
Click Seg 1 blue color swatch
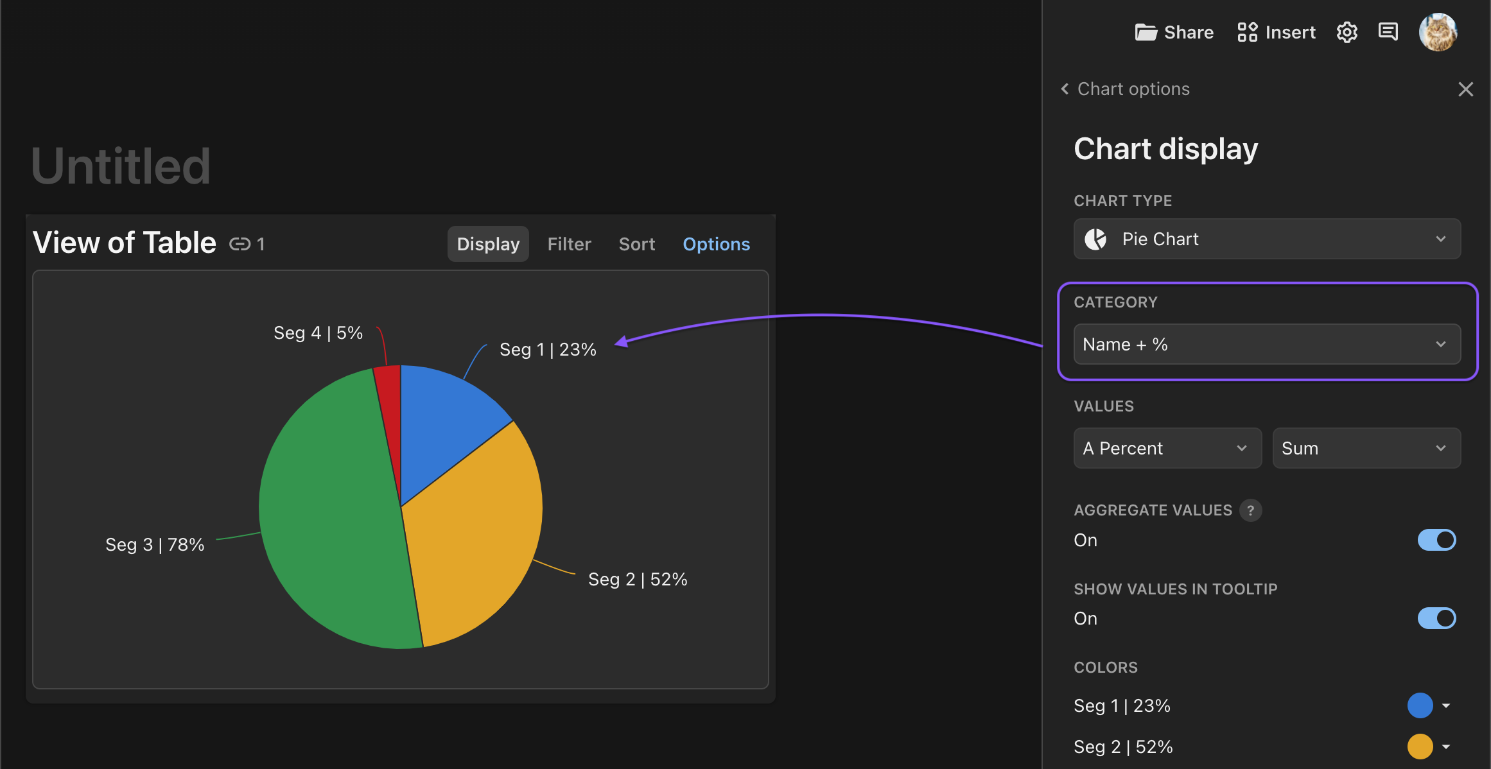click(x=1420, y=705)
